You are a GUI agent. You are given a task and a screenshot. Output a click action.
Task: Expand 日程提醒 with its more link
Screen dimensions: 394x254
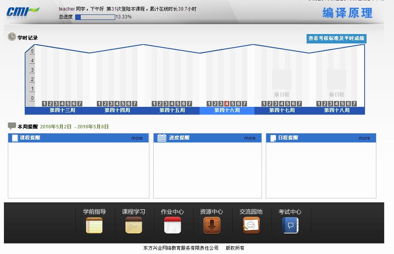pyautogui.click(x=364, y=138)
